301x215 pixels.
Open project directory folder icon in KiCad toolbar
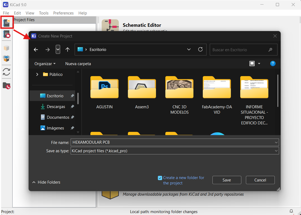[x=6, y=86]
